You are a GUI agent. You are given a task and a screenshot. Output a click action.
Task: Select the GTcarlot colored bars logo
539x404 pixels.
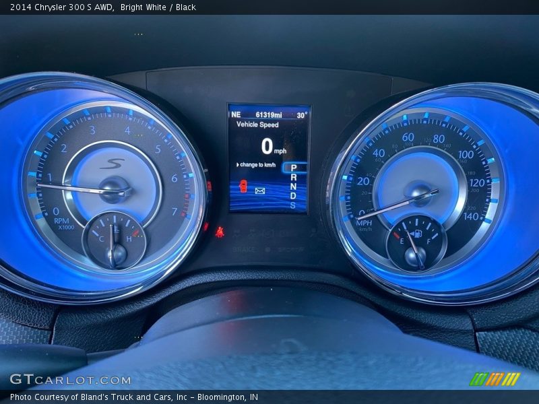496,379
